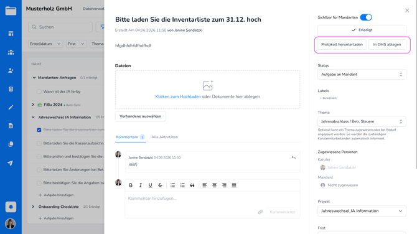Click the Klicken zum Hochladen link
The image size is (417, 234).
(178, 96)
